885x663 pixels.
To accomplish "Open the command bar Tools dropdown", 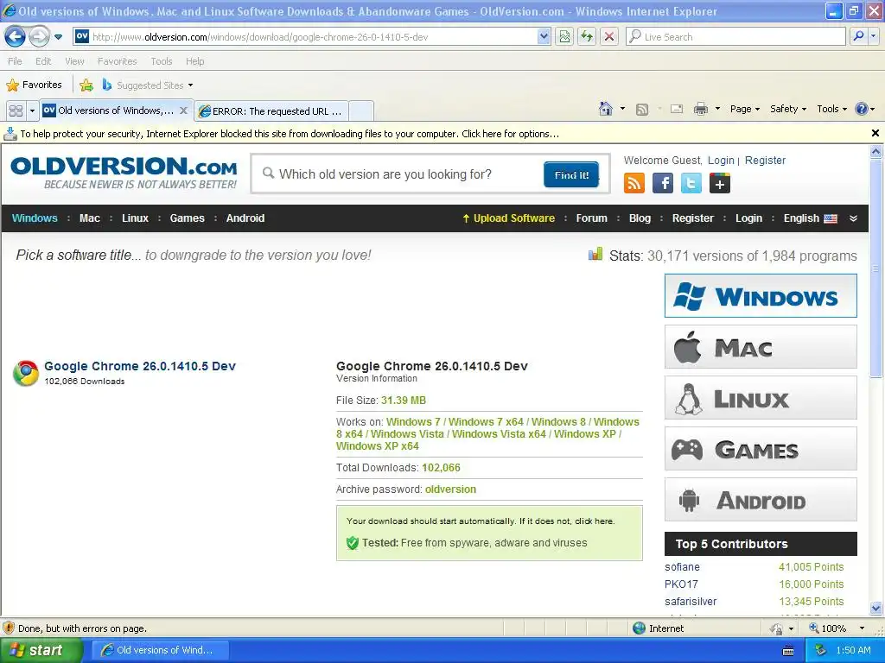I will pyautogui.click(x=831, y=109).
